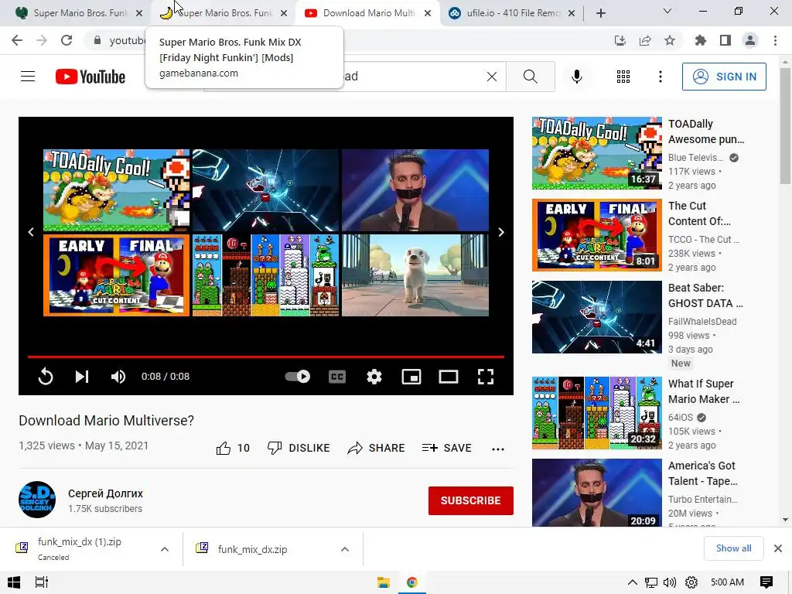Open Chrome extensions puzzle icon
Screen dimensions: 792x594
[x=700, y=40]
